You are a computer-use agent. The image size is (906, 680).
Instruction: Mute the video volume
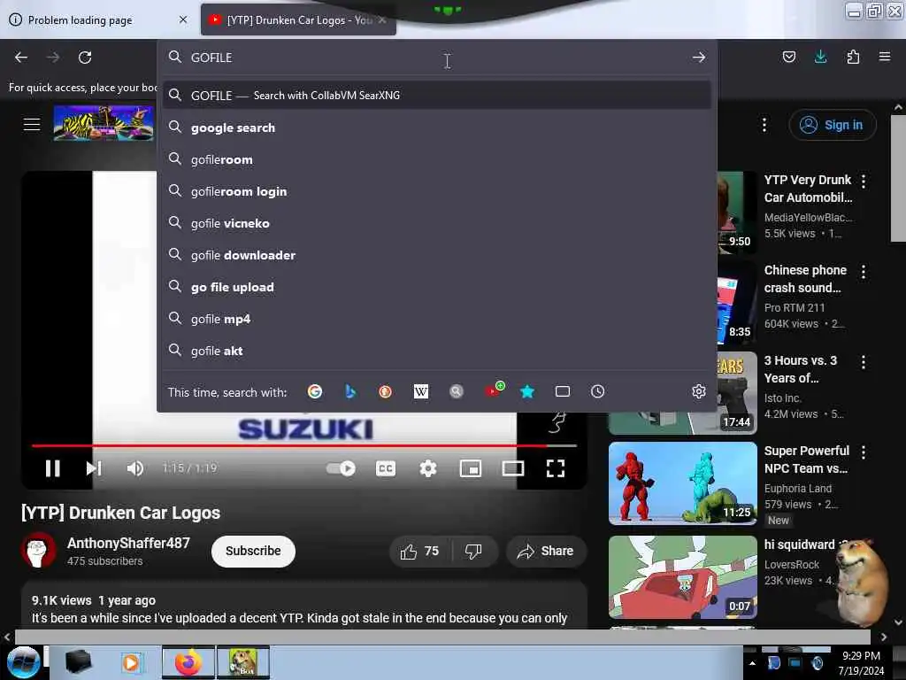coord(134,467)
